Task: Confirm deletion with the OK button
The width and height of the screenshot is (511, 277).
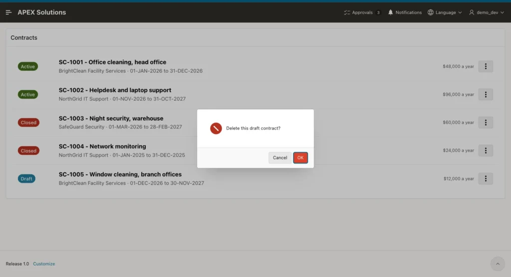Action: pos(300,157)
